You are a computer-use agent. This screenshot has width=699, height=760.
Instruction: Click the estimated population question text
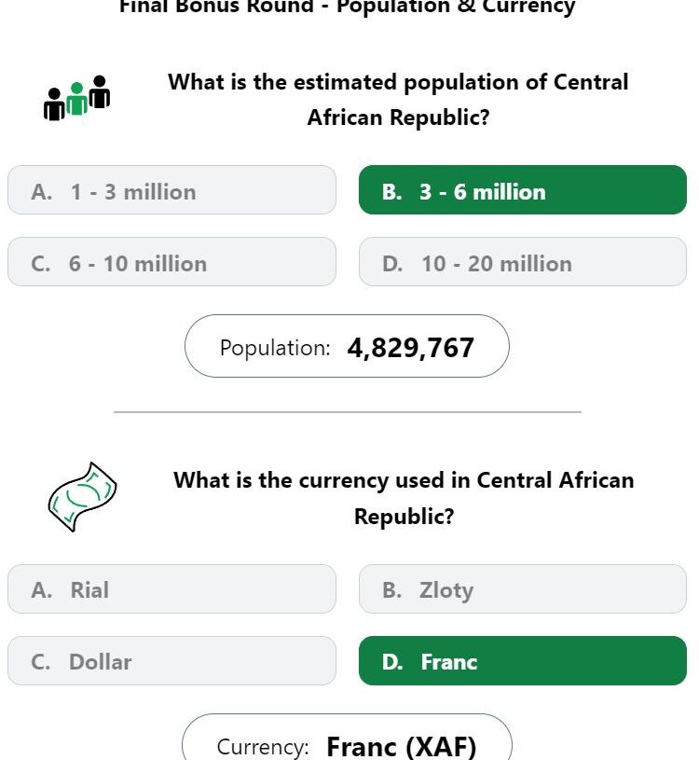pyautogui.click(x=398, y=100)
